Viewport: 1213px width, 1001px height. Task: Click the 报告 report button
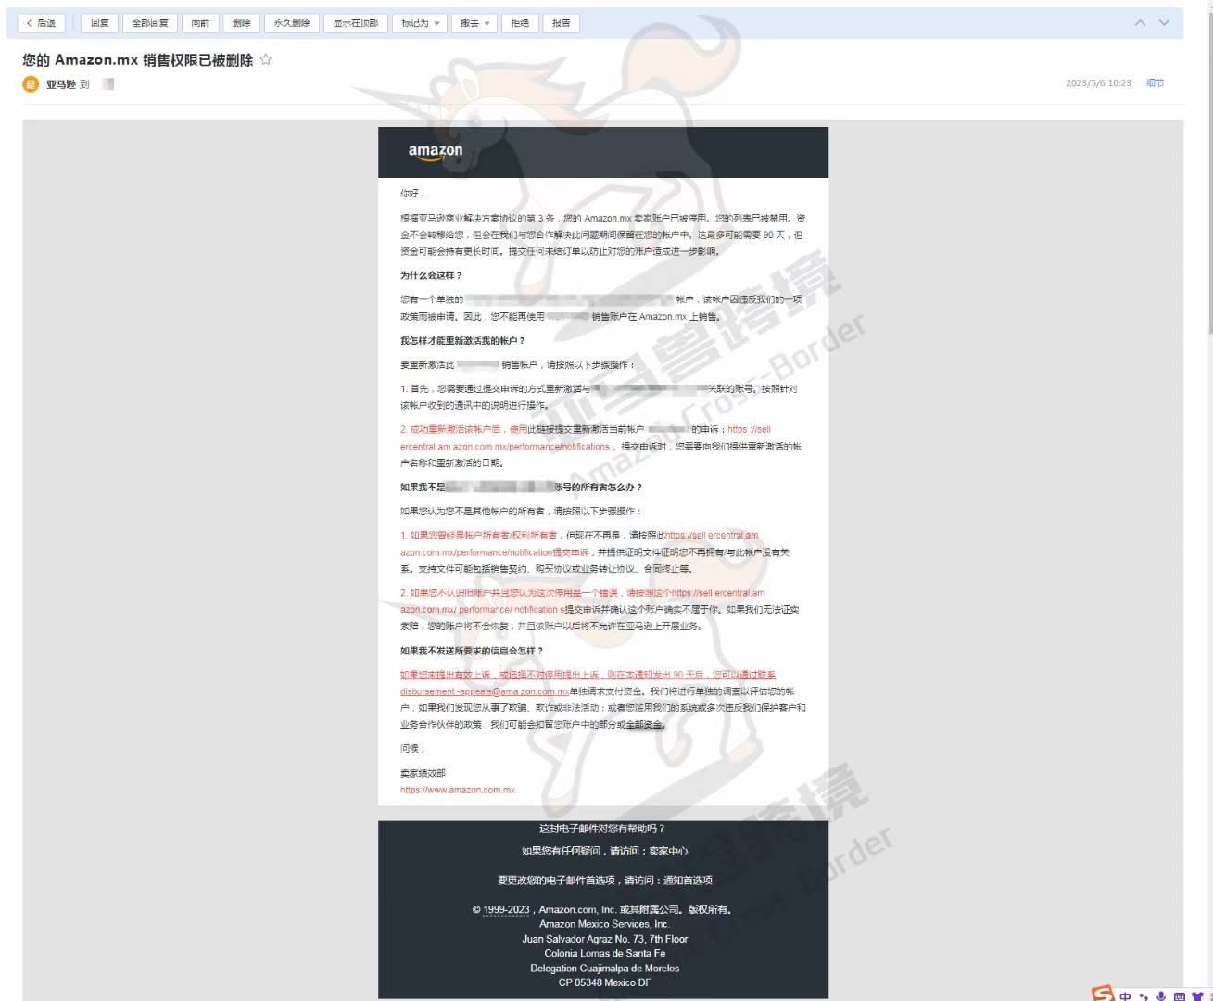click(562, 23)
